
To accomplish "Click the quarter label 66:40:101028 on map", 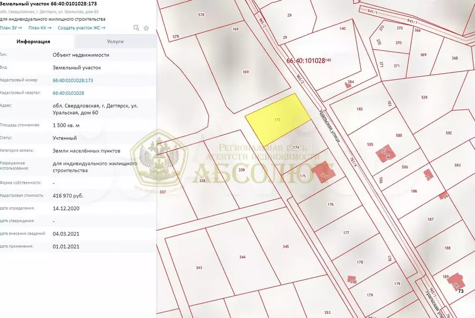I will click(305, 61).
